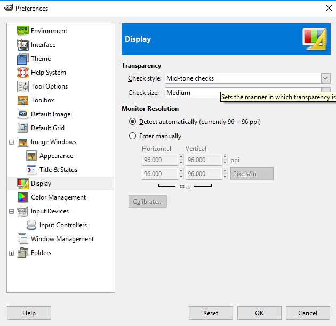Click OK to confirm preferences
This screenshot has width=336, height=326.
[259, 313]
